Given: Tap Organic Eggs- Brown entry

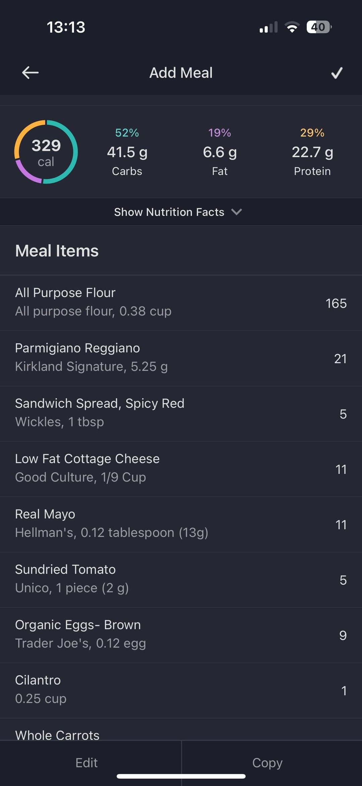Looking at the screenshot, I should pos(181,635).
